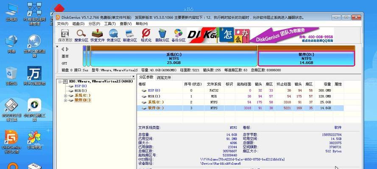Click the New Partition (新建分区) icon
377x169 pixels.
130,35
